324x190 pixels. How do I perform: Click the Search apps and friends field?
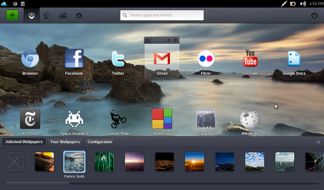click(x=162, y=15)
